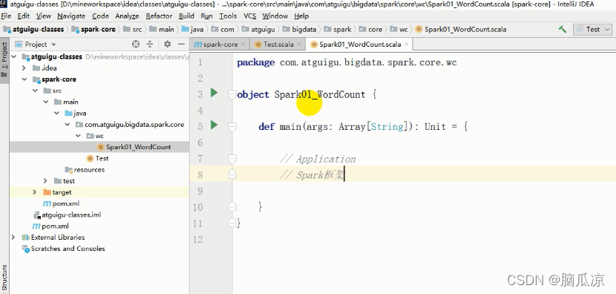Open the Refactor menu
The image size is (616, 294).
click(x=159, y=16)
